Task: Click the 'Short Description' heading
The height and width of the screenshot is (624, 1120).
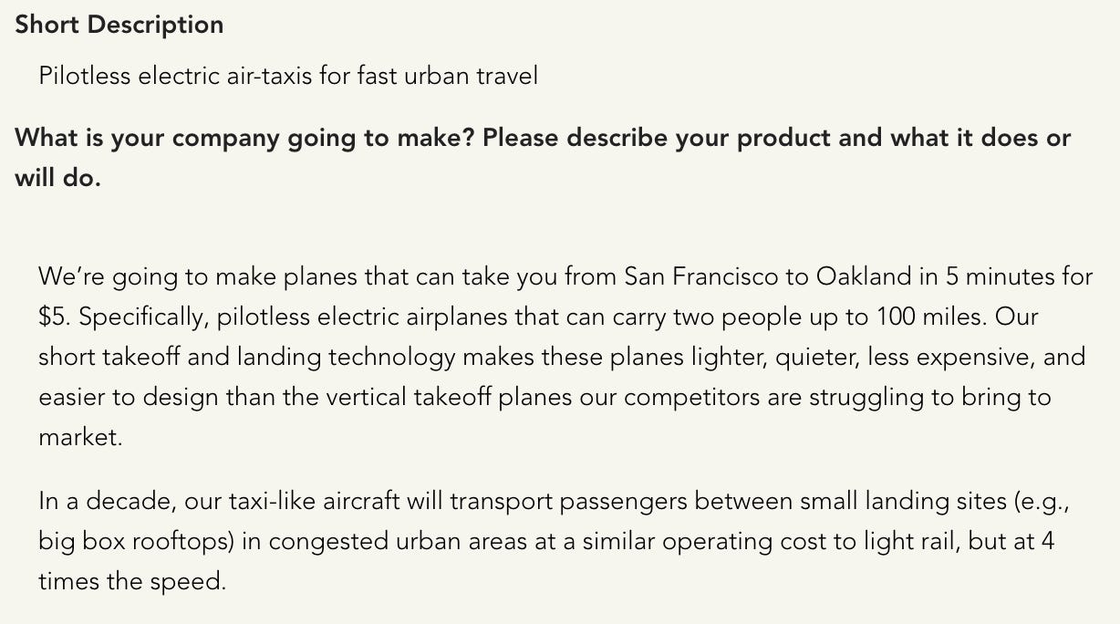Action: [119, 25]
